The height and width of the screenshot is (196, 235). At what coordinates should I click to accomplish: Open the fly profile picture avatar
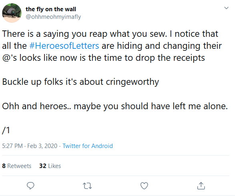[x=12, y=13]
